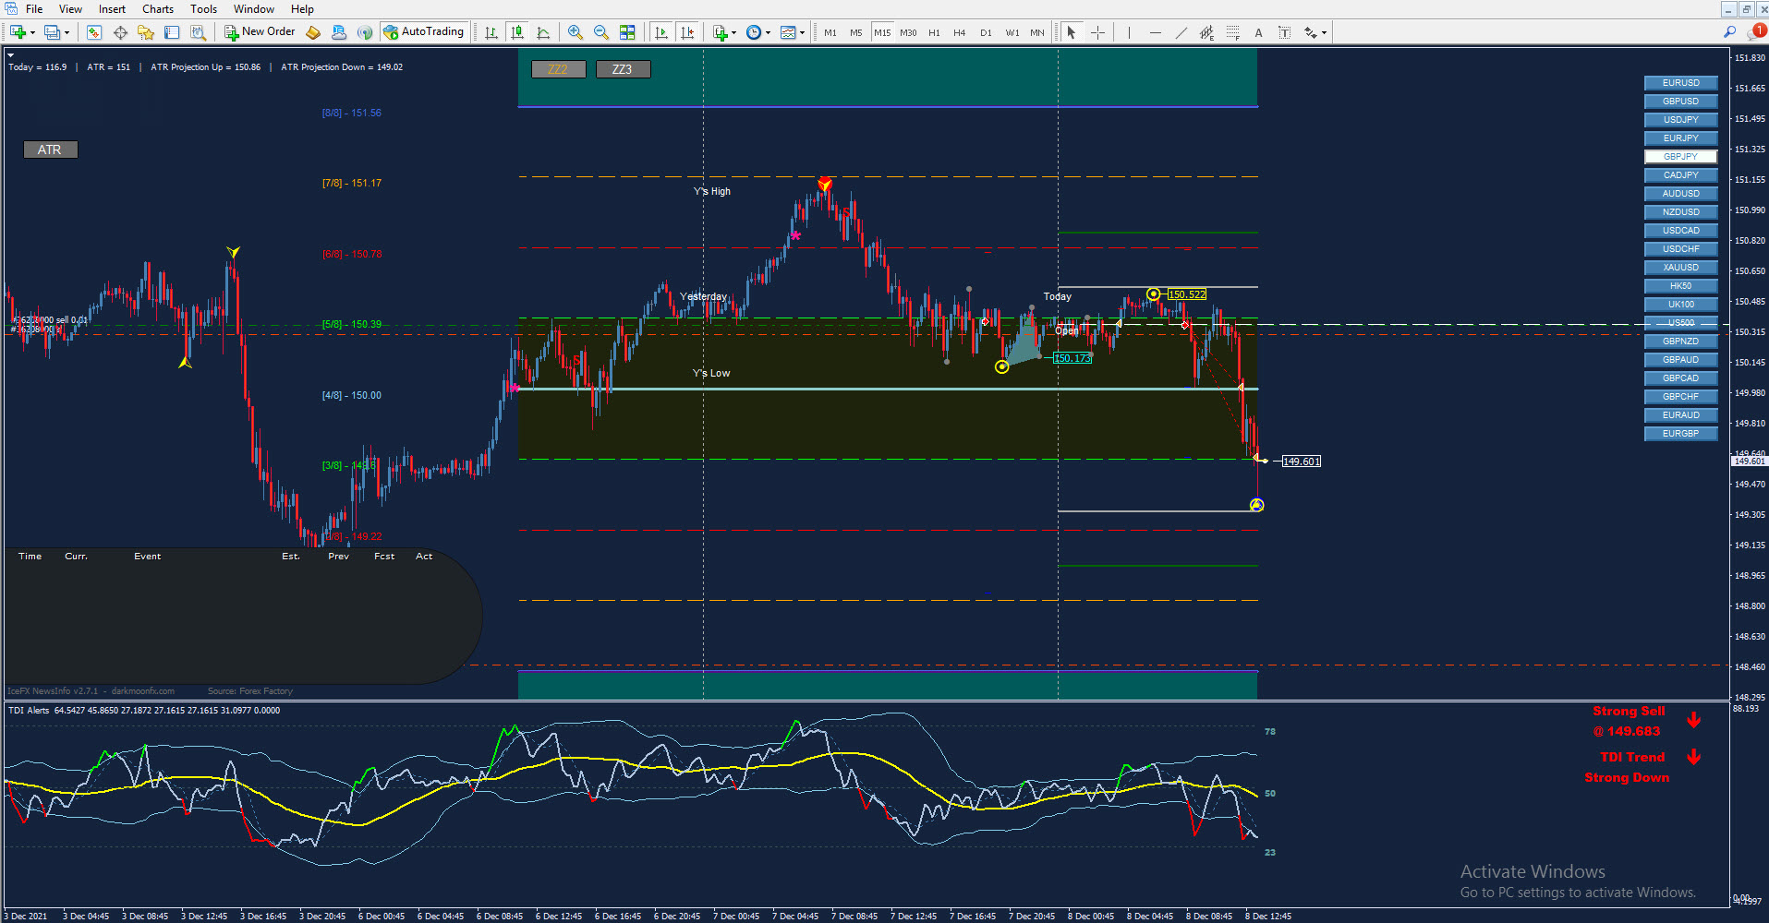Switch chart to line chart style
This screenshot has height=923, width=1769.
[x=543, y=32]
